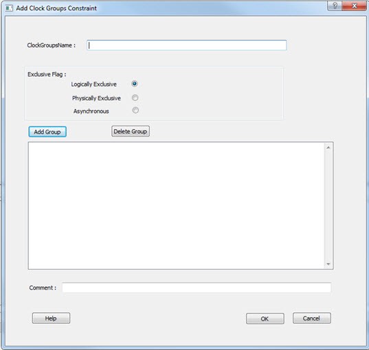Click the Add Clock Groups Constraint title text

point(56,8)
